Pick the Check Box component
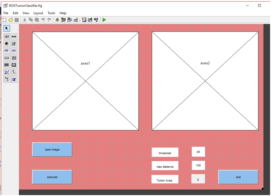The height and width of the screenshot is (196, 271). tap(14, 44)
